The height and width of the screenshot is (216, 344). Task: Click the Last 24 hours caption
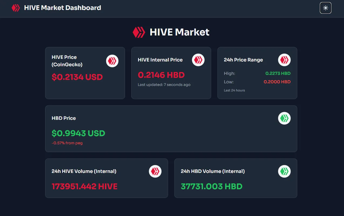(234, 90)
